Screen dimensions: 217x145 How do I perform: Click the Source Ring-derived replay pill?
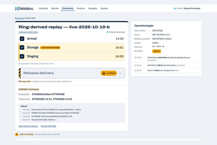click(x=187, y=8)
